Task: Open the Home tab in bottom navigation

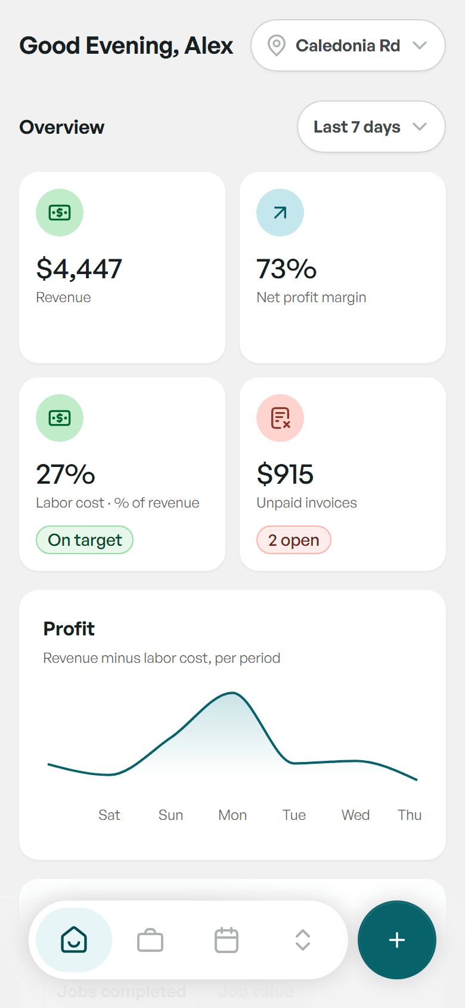Action: coord(74,940)
